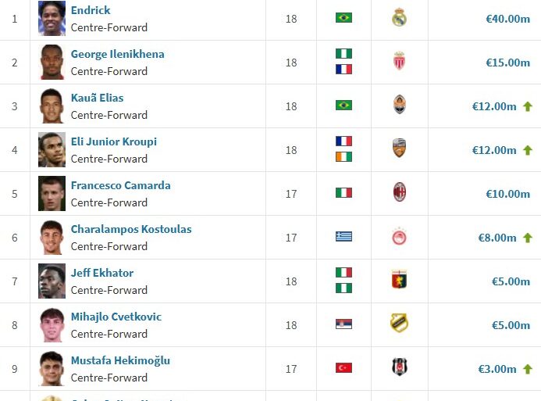This screenshot has height=401, width=541.
Task: Click Charalampos Kostoulas's portrait thumbnail
Action: coord(52,237)
